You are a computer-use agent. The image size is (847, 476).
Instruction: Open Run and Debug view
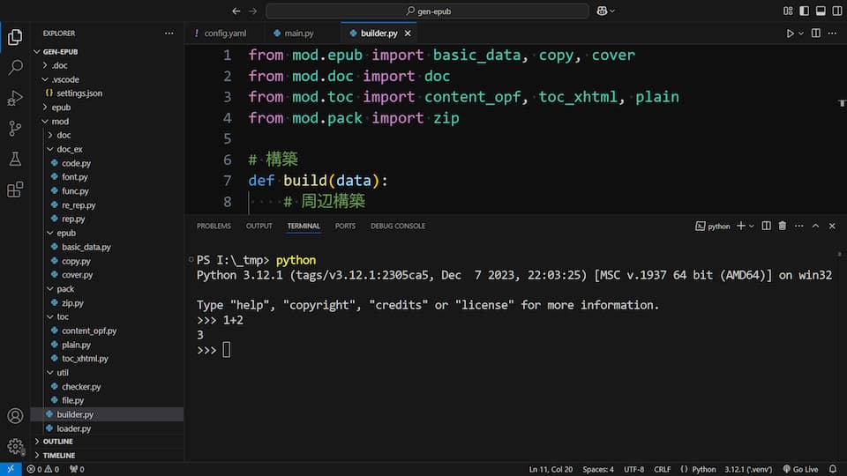point(15,98)
